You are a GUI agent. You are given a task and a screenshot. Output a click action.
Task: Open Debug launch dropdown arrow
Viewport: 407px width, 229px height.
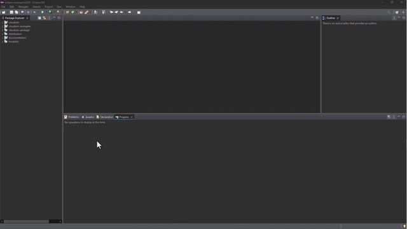pos(38,12)
